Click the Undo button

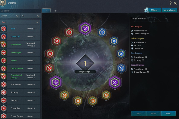tap(153, 114)
